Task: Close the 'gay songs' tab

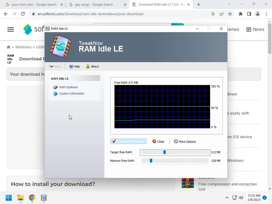Action: (125, 5)
